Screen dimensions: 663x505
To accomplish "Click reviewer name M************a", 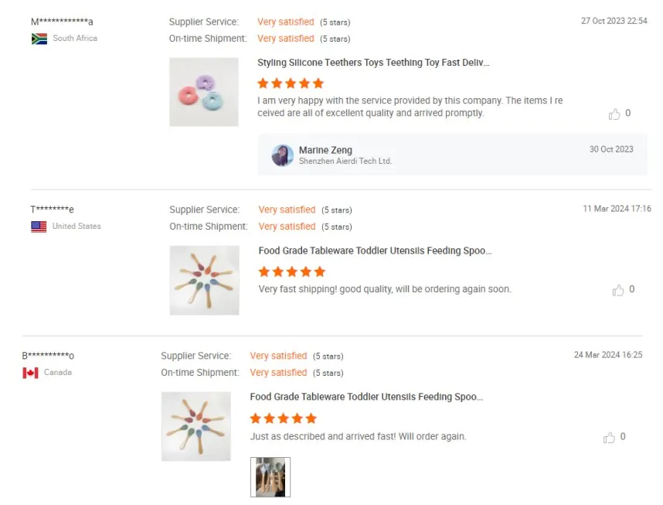I will [x=62, y=22].
